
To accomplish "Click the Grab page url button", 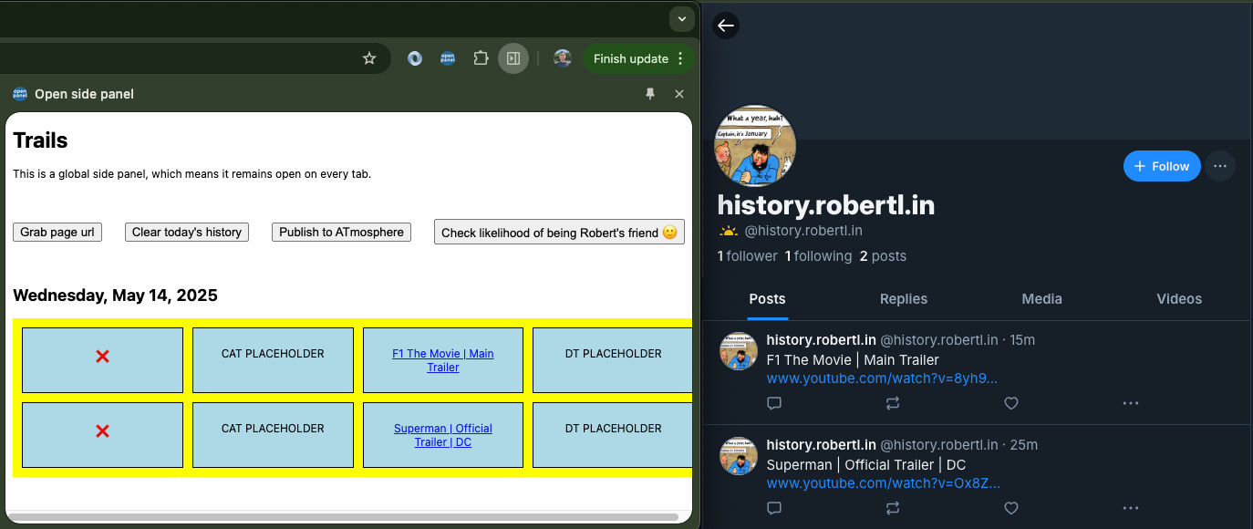I will [57, 232].
